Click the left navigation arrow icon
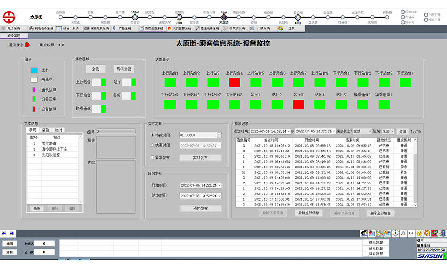The width and height of the screenshot is (447, 268). click(x=4, y=233)
